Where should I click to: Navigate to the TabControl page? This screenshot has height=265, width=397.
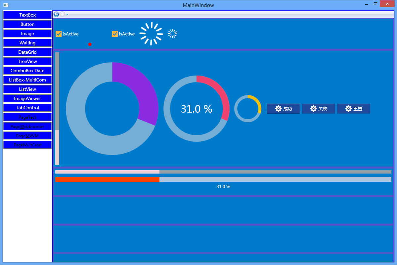(27, 108)
